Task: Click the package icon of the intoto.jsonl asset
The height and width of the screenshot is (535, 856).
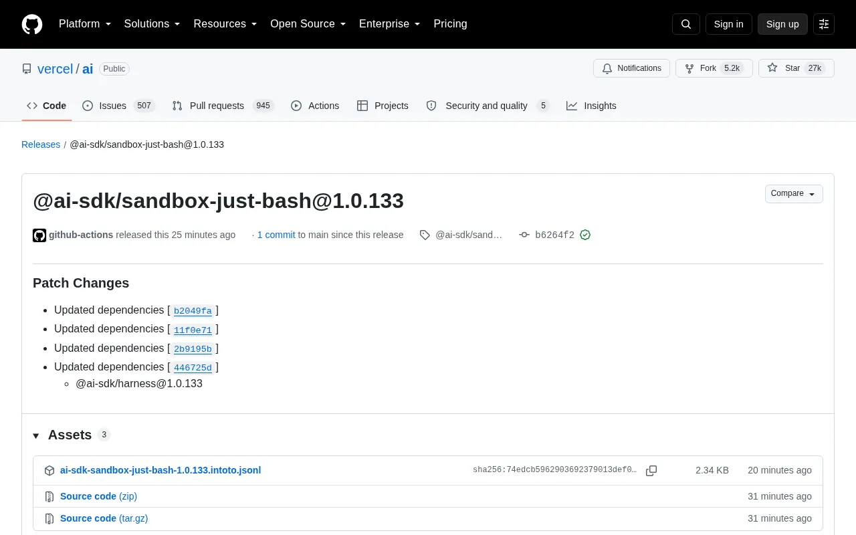Action: pyautogui.click(x=49, y=471)
